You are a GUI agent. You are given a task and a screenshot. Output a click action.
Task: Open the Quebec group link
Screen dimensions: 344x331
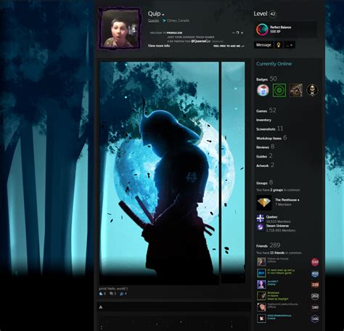pyautogui.click(x=271, y=217)
